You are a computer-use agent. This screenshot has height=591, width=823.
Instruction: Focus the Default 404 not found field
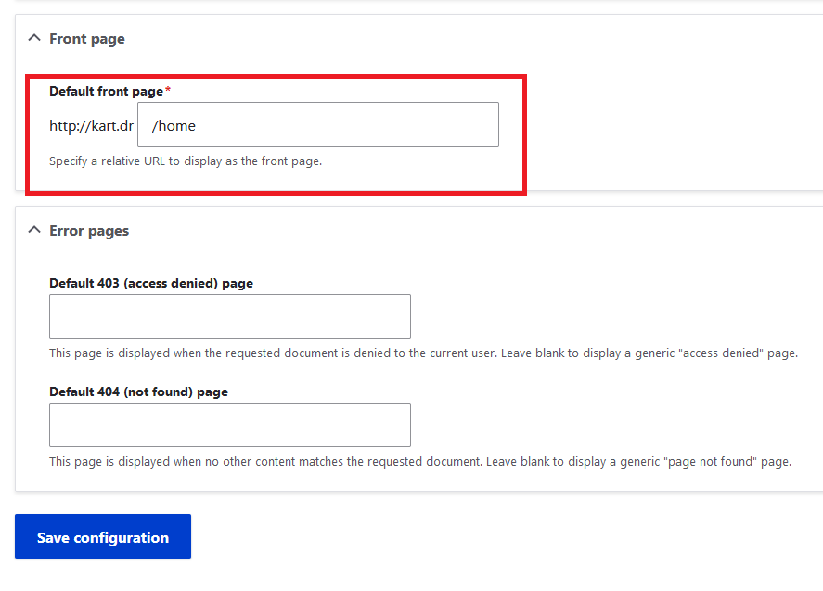click(x=229, y=425)
